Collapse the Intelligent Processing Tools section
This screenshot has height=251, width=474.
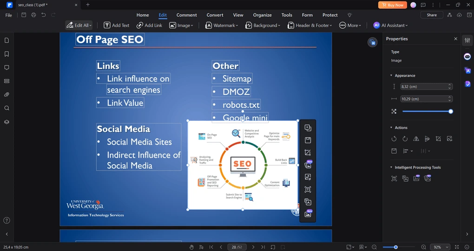click(x=391, y=167)
